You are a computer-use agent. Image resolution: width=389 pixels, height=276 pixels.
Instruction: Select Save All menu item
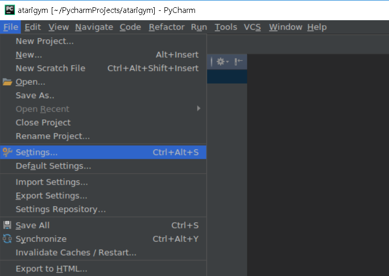(x=103, y=225)
